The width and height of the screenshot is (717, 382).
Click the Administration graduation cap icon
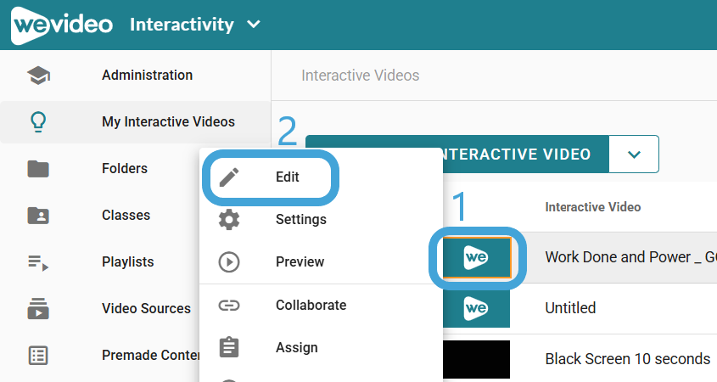(38, 76)
